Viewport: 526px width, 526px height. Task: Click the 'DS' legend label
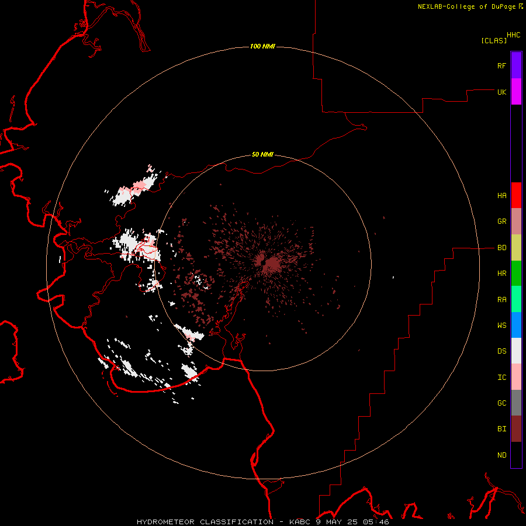click(x=501, y=351)
